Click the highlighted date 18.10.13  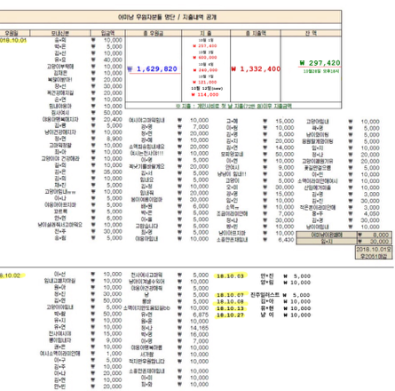(x=230, y=308)
